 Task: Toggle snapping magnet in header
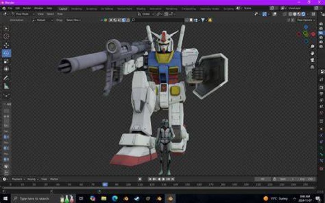(166, 14)
